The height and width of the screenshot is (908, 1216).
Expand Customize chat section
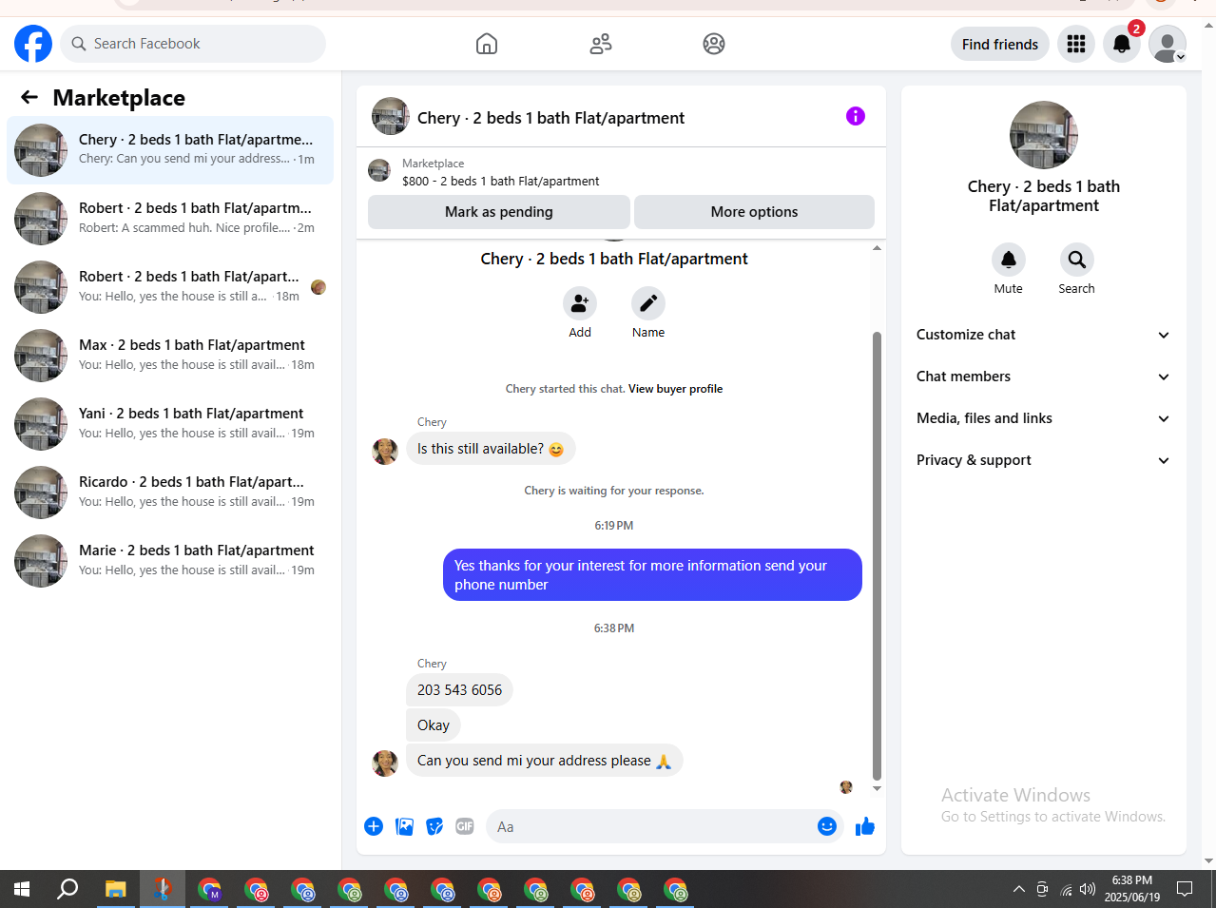(x=1043, y=335)
